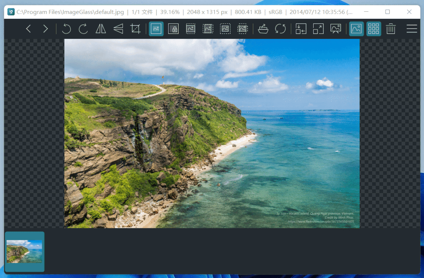Delete the image with the trash icon
This screenshot has width=424, height=278.
tap(391, 29)
